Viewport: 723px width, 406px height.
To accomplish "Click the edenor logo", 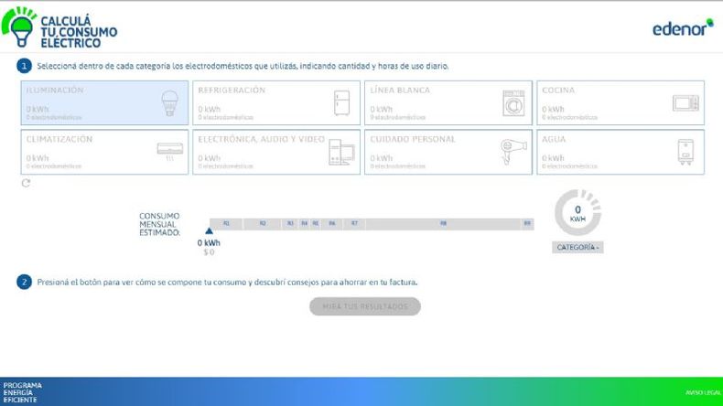I will [x=683, y=28].
